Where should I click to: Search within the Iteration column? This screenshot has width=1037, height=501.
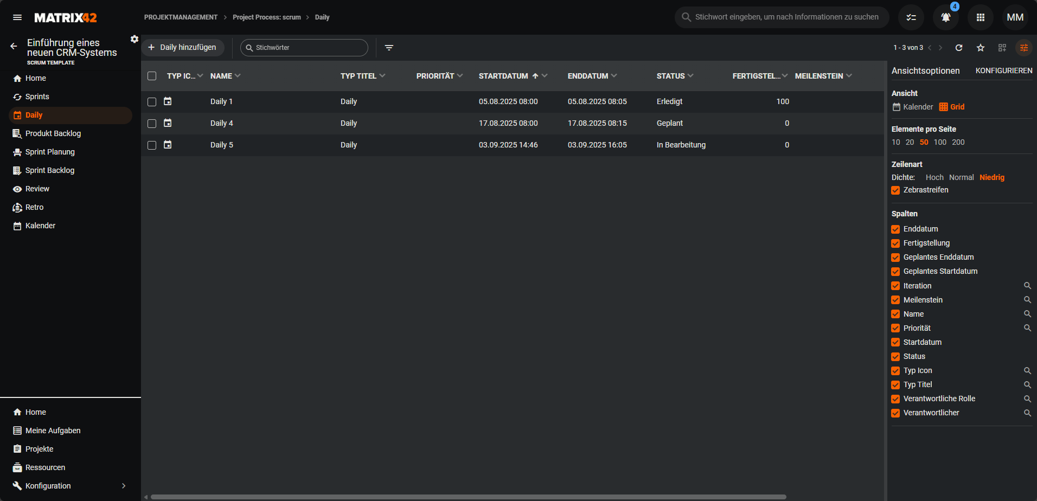[x=1027, y=286]
